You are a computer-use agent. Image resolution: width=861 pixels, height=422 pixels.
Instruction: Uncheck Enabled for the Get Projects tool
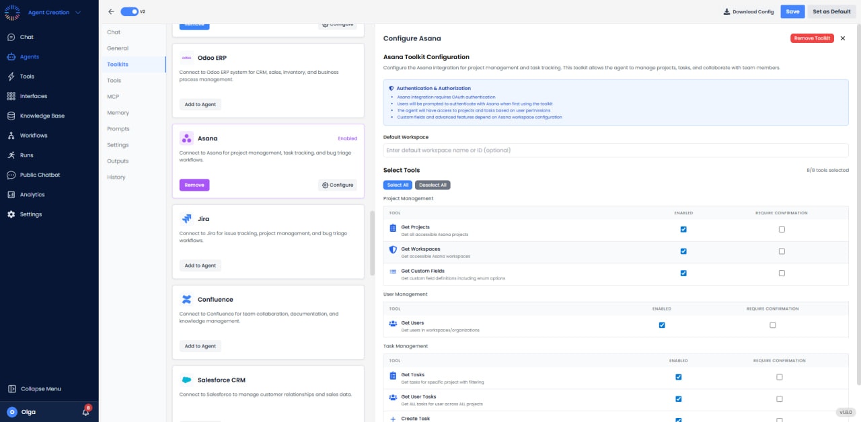point(683,229)
